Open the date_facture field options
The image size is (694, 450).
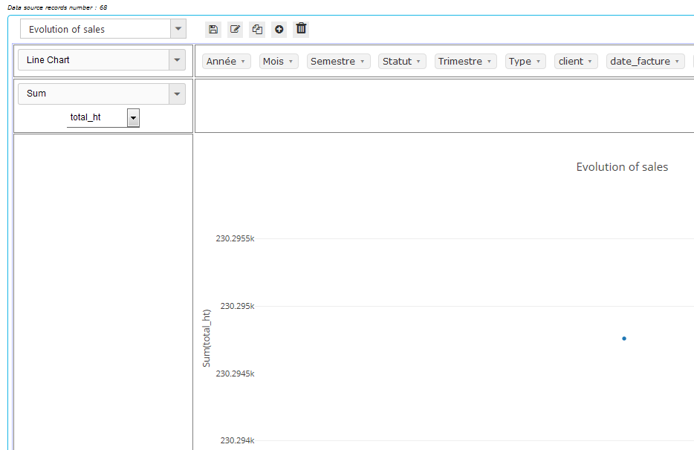pyautogui.click(x=645, y=61)
